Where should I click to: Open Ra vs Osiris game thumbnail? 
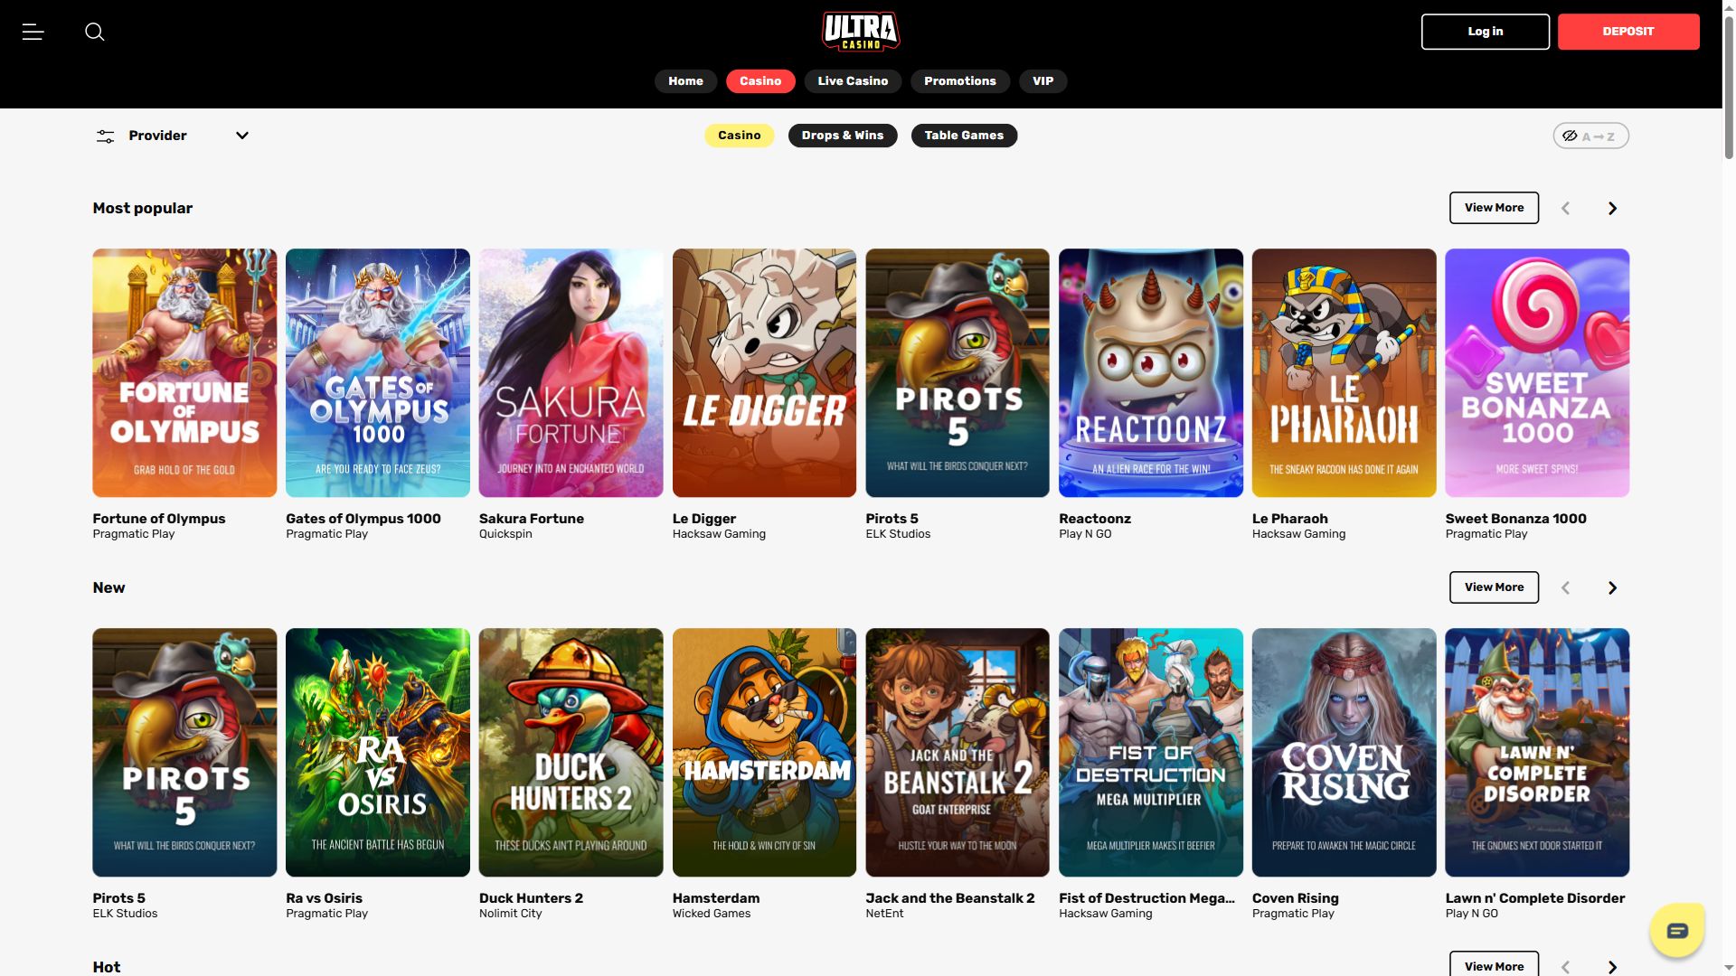pyautogui.click(x=378, y=752)
